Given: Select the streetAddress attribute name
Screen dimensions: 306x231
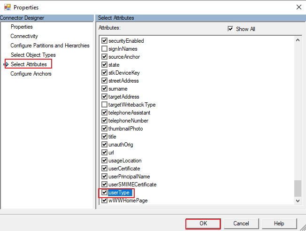Looking at the screenshot, I should (123, 81).
